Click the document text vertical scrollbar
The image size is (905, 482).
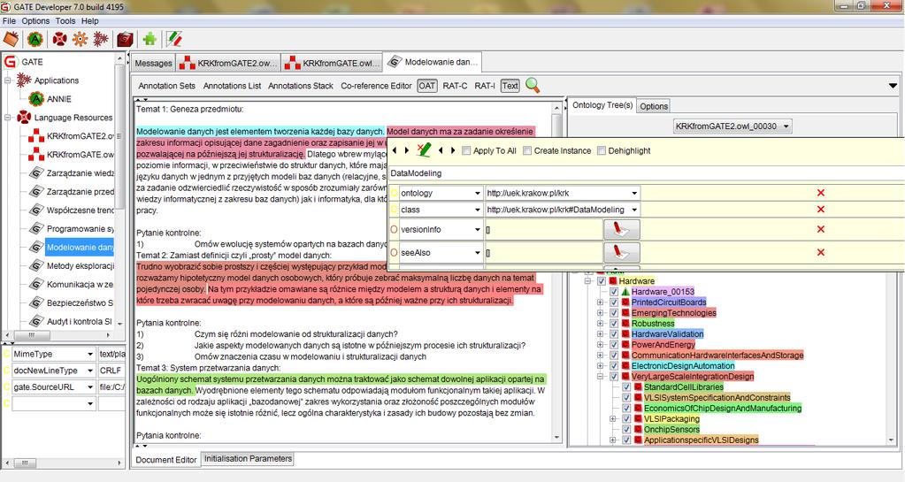pos(556,272)
